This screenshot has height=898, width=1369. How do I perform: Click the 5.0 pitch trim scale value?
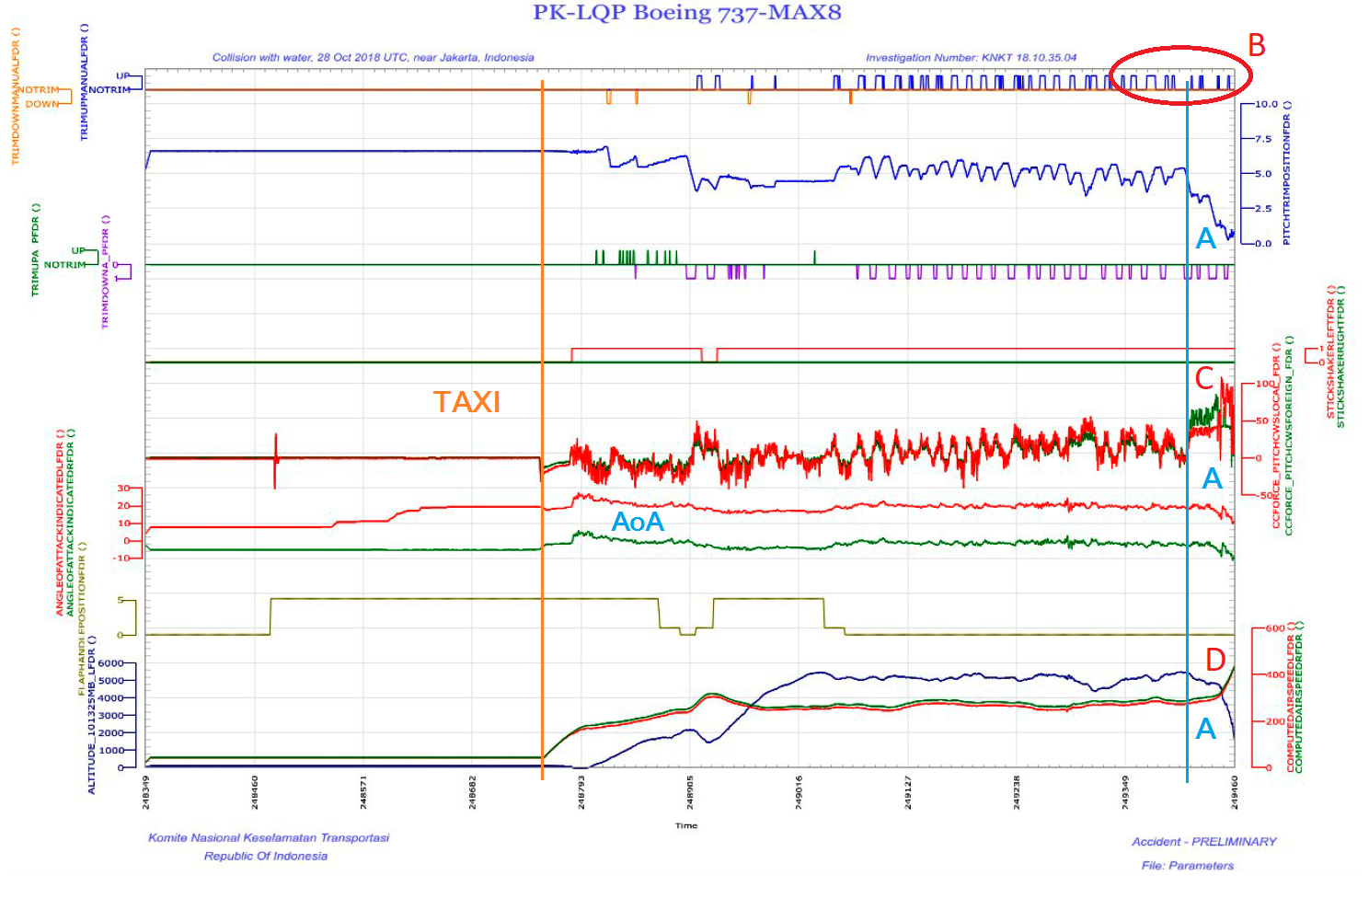(1263, 174)
